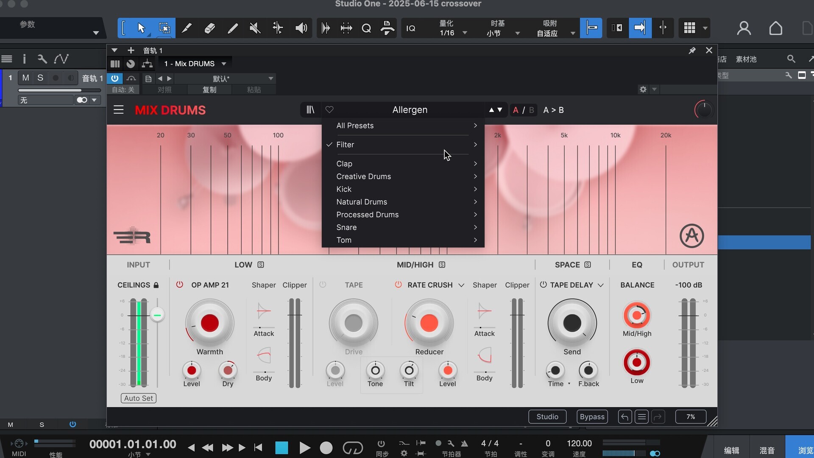Open the Clap preset category
This screenshot has width=814, height=458.
tap(403, 164)
